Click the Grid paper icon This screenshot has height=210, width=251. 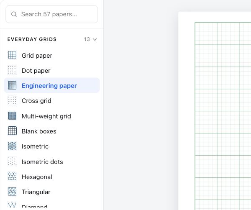click(12, 55)
